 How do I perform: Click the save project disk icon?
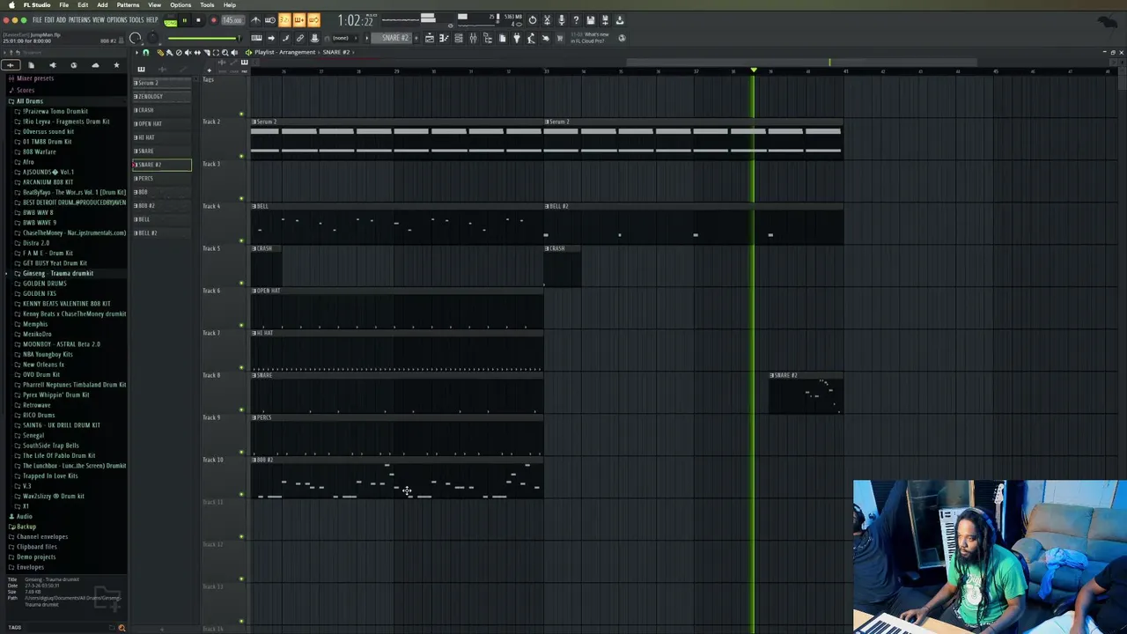point(590,20)
